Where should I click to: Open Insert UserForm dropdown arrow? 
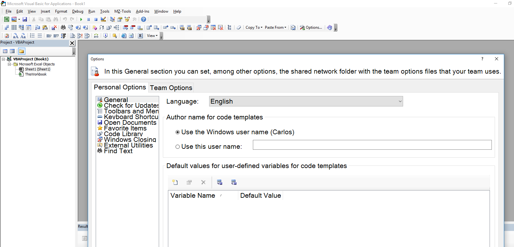19,19
